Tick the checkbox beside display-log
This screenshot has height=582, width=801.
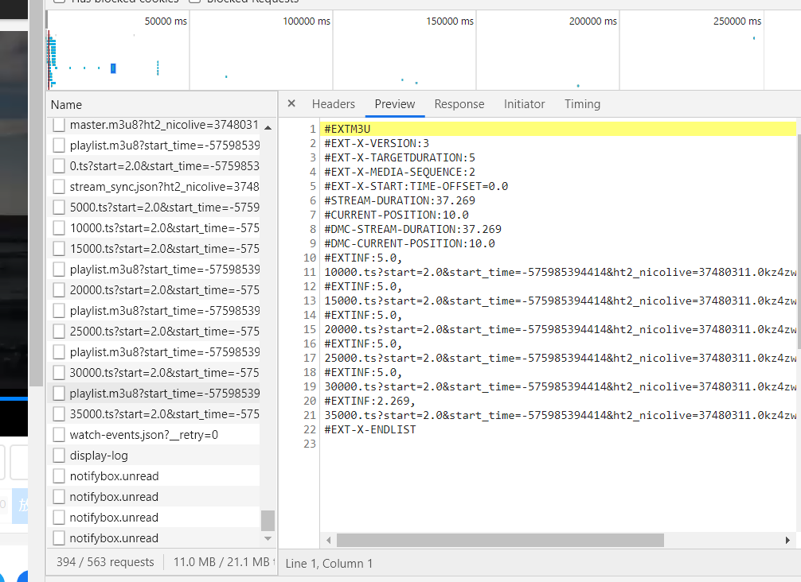coord(59,456)
